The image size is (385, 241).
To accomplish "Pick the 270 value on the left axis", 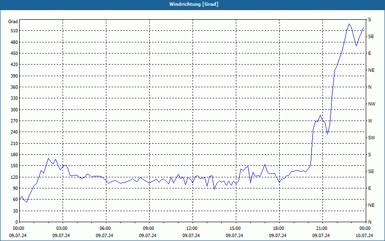I will [x=14, y=121].
